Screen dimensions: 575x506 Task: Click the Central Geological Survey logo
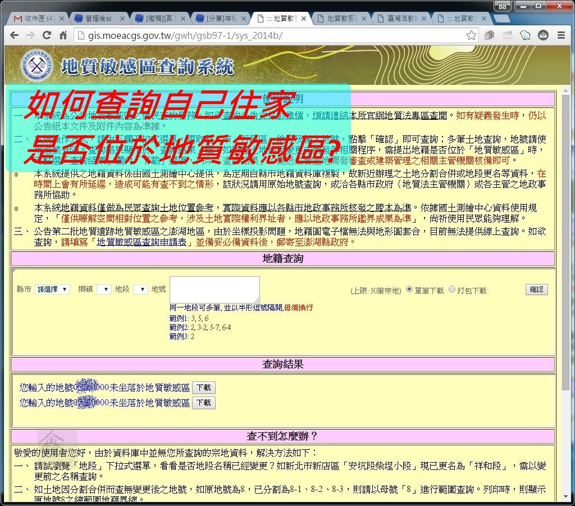tap(36, 66)
